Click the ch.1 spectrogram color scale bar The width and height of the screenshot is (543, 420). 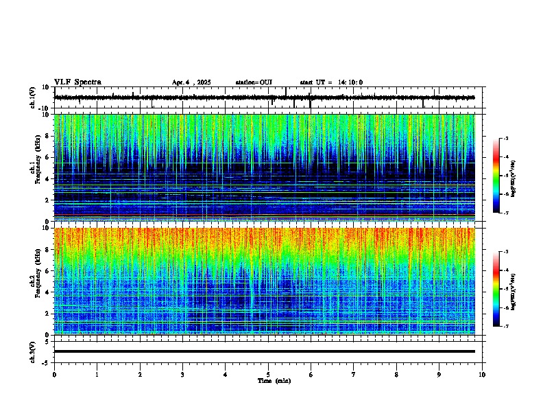pos(496,176)
